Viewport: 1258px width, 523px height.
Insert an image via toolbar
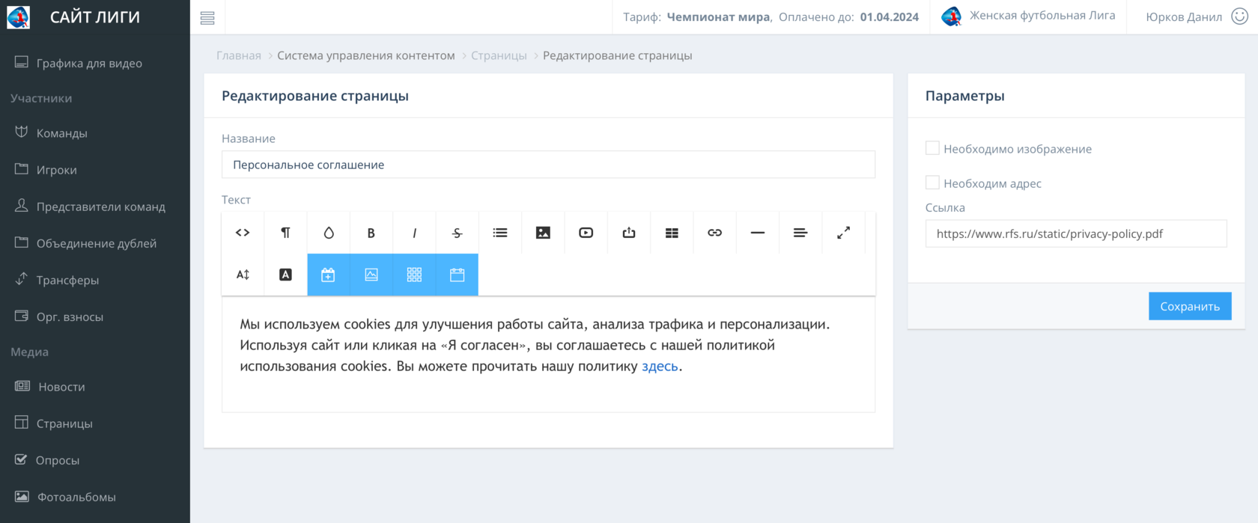[543, 233]
